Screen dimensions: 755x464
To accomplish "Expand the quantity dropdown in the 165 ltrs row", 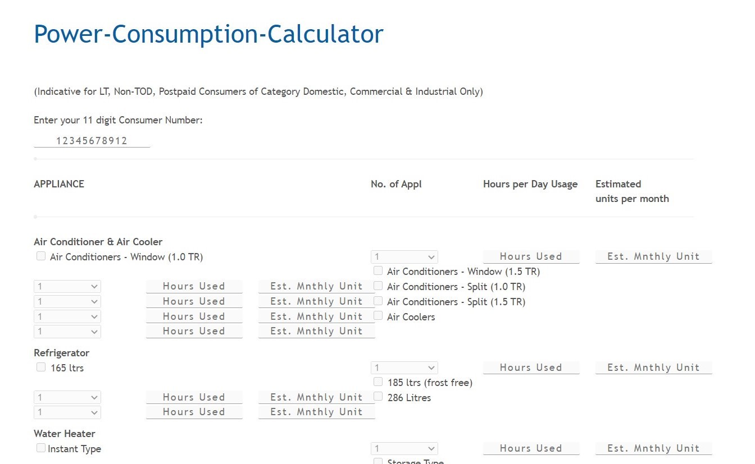I will pyautogui.click(x=404, y=368).
